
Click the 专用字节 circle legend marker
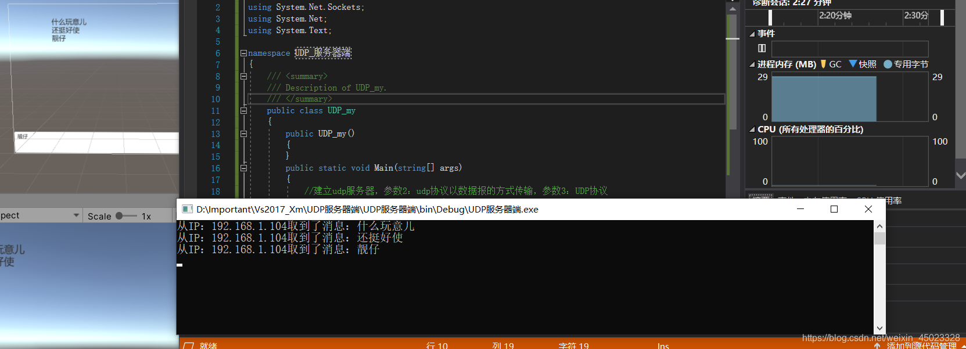[x=888, y=64]
